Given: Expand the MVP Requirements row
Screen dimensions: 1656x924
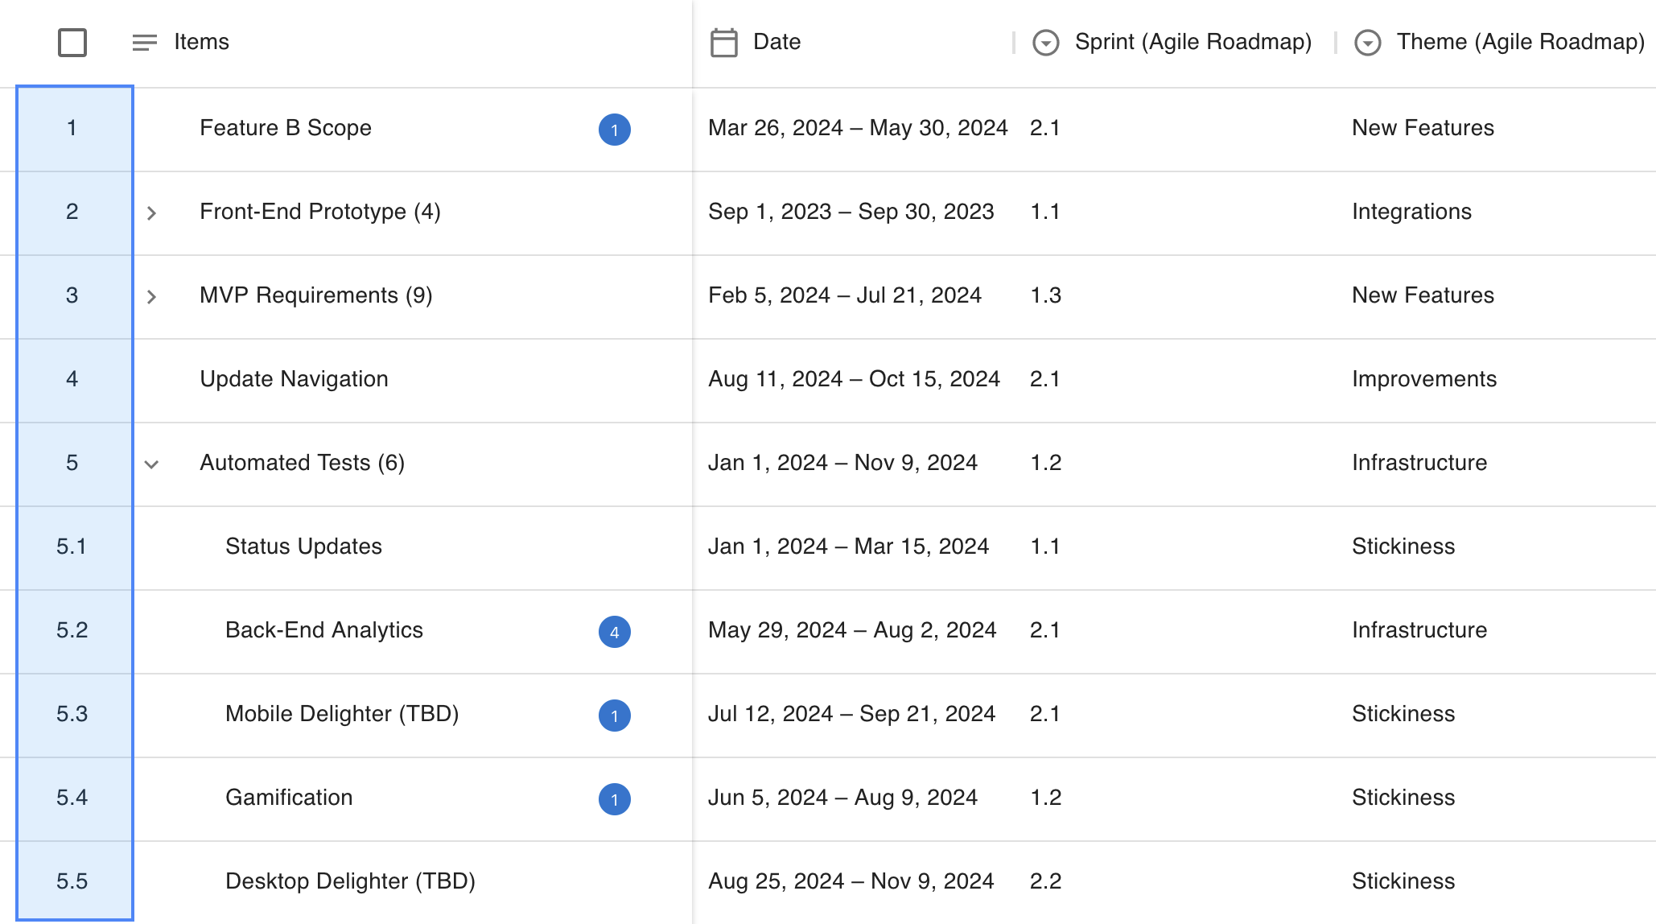Looking at the screenshot, I should (151, 297).
